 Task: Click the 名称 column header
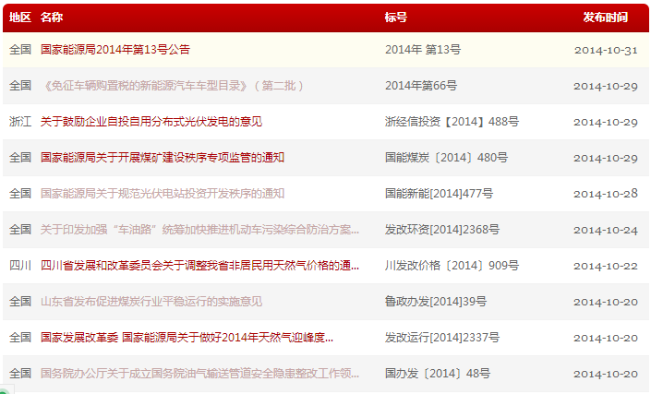[x=52, y=18]
